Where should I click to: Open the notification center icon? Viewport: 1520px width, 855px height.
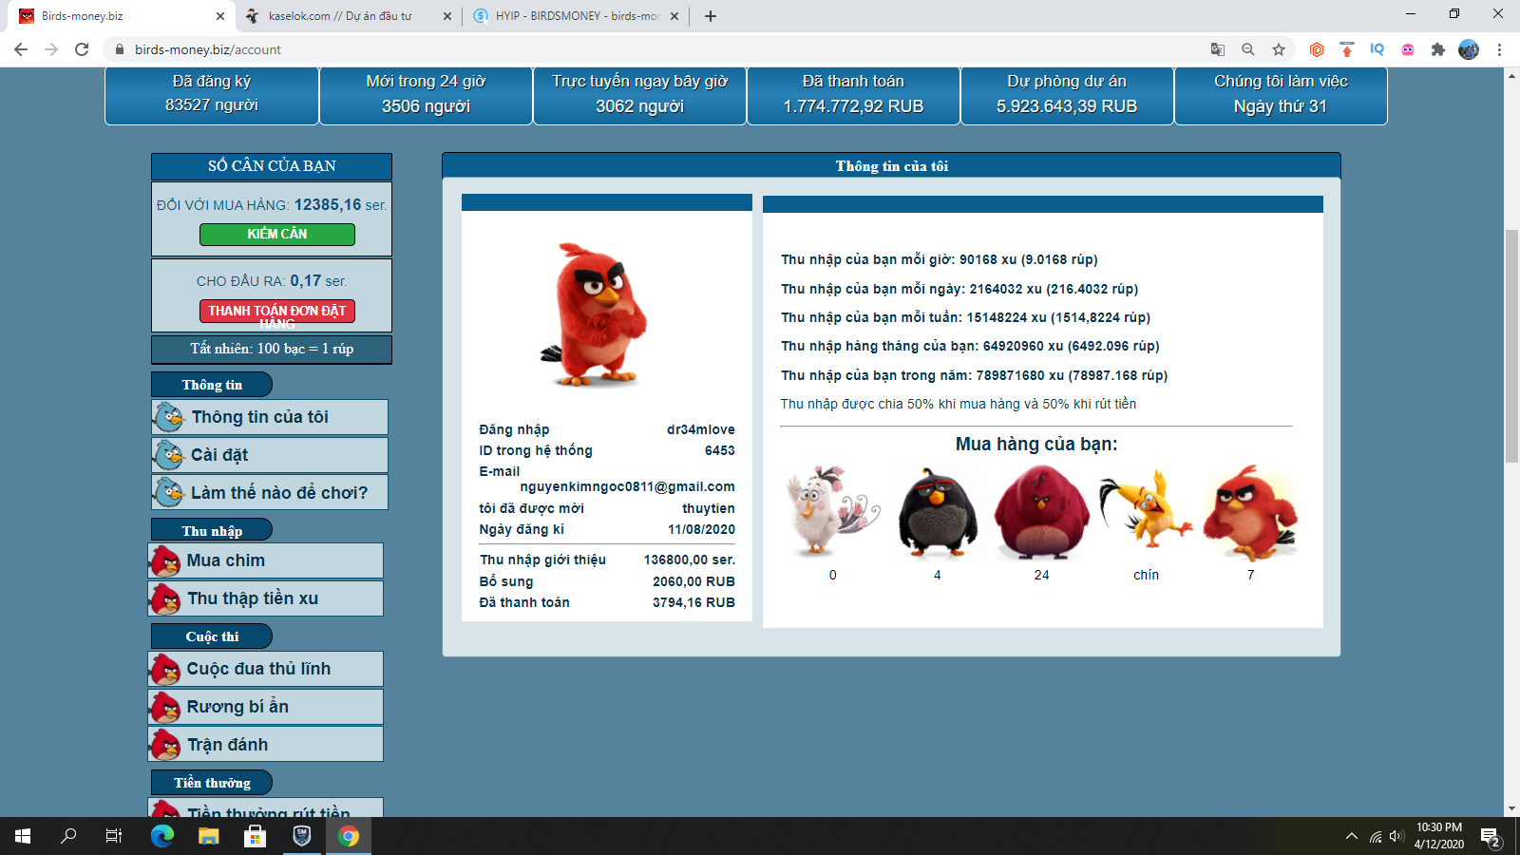1490,837
